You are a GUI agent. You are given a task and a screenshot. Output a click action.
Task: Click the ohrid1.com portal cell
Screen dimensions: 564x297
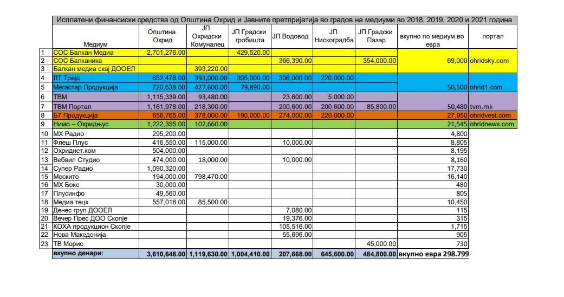(492, 83)
